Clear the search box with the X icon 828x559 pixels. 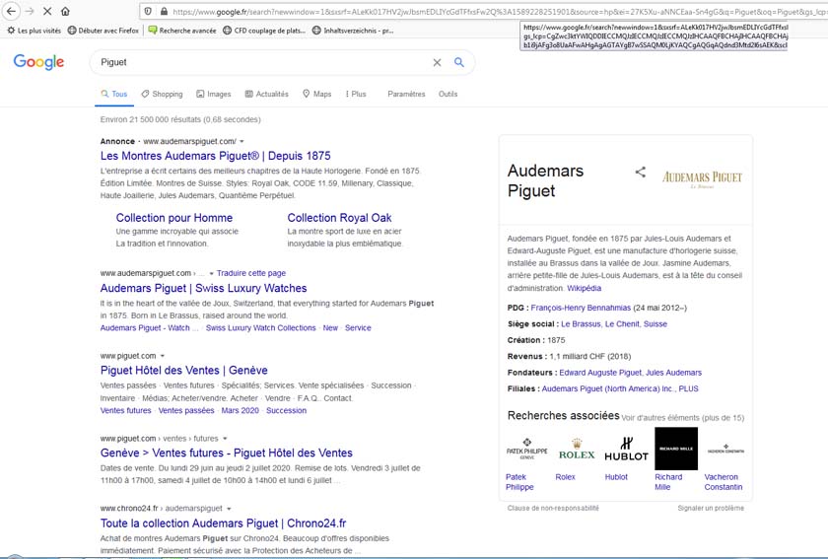tap(438, 62)
